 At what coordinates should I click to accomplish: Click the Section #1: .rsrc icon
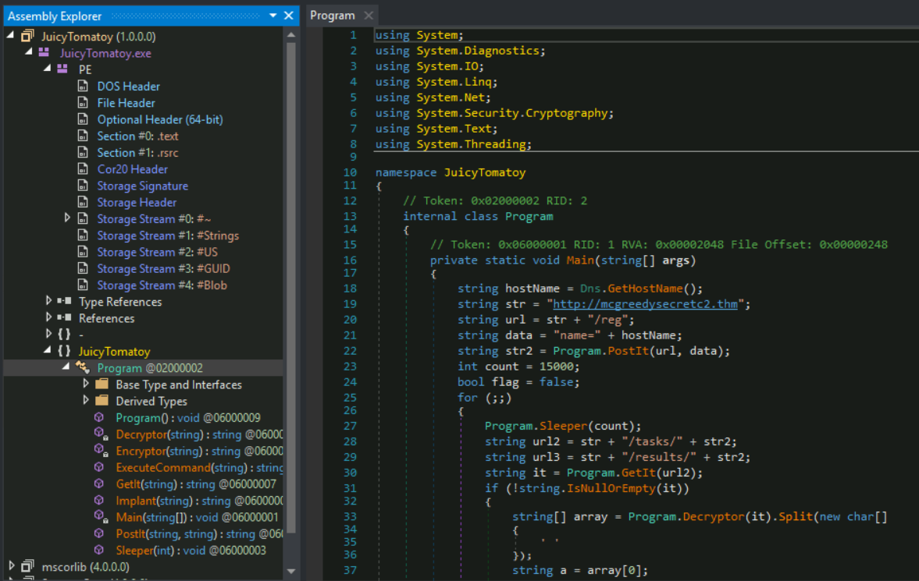point(84,152)
